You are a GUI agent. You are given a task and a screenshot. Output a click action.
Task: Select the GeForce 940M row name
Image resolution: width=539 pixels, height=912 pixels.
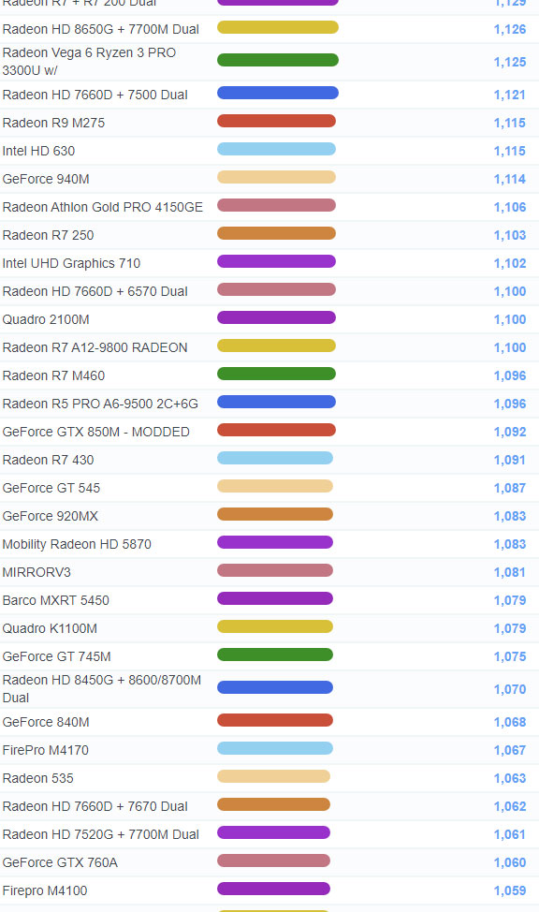coord(46,179)
